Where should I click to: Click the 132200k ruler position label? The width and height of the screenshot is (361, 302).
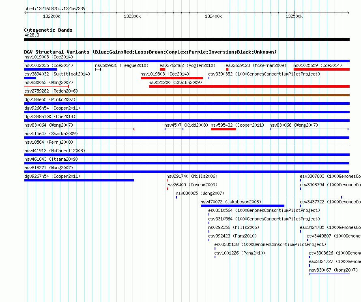pyautogui.click(x=52, y=16)
